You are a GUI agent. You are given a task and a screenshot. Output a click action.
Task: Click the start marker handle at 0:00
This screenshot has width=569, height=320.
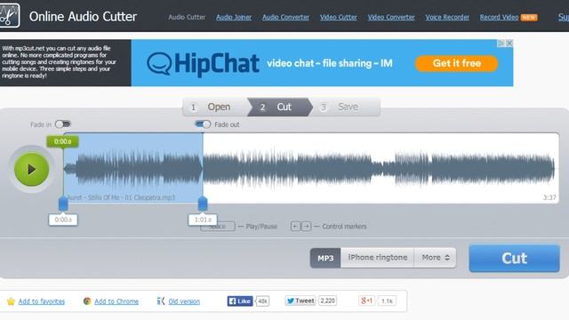pos(63,204)
